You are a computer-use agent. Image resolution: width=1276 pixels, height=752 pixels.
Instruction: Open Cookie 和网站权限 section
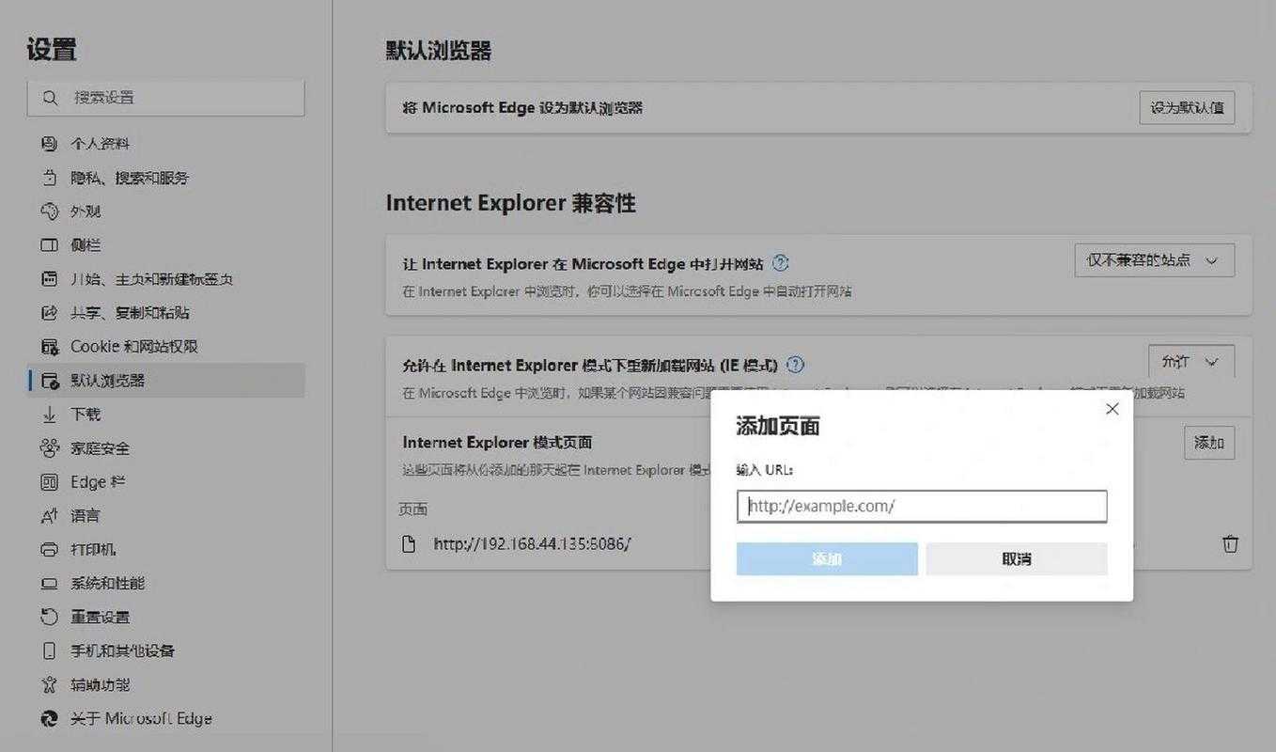pos(166,347)
